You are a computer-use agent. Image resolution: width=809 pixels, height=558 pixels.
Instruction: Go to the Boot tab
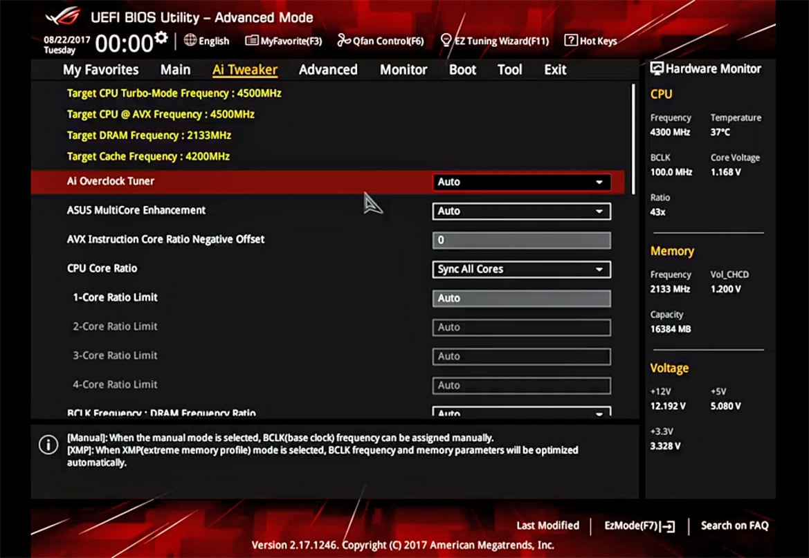click(x=462, y=70)
